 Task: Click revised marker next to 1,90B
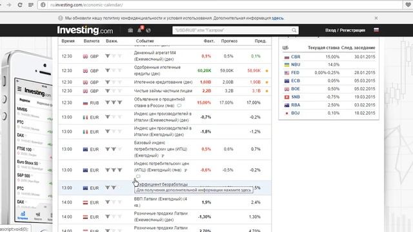267,82
